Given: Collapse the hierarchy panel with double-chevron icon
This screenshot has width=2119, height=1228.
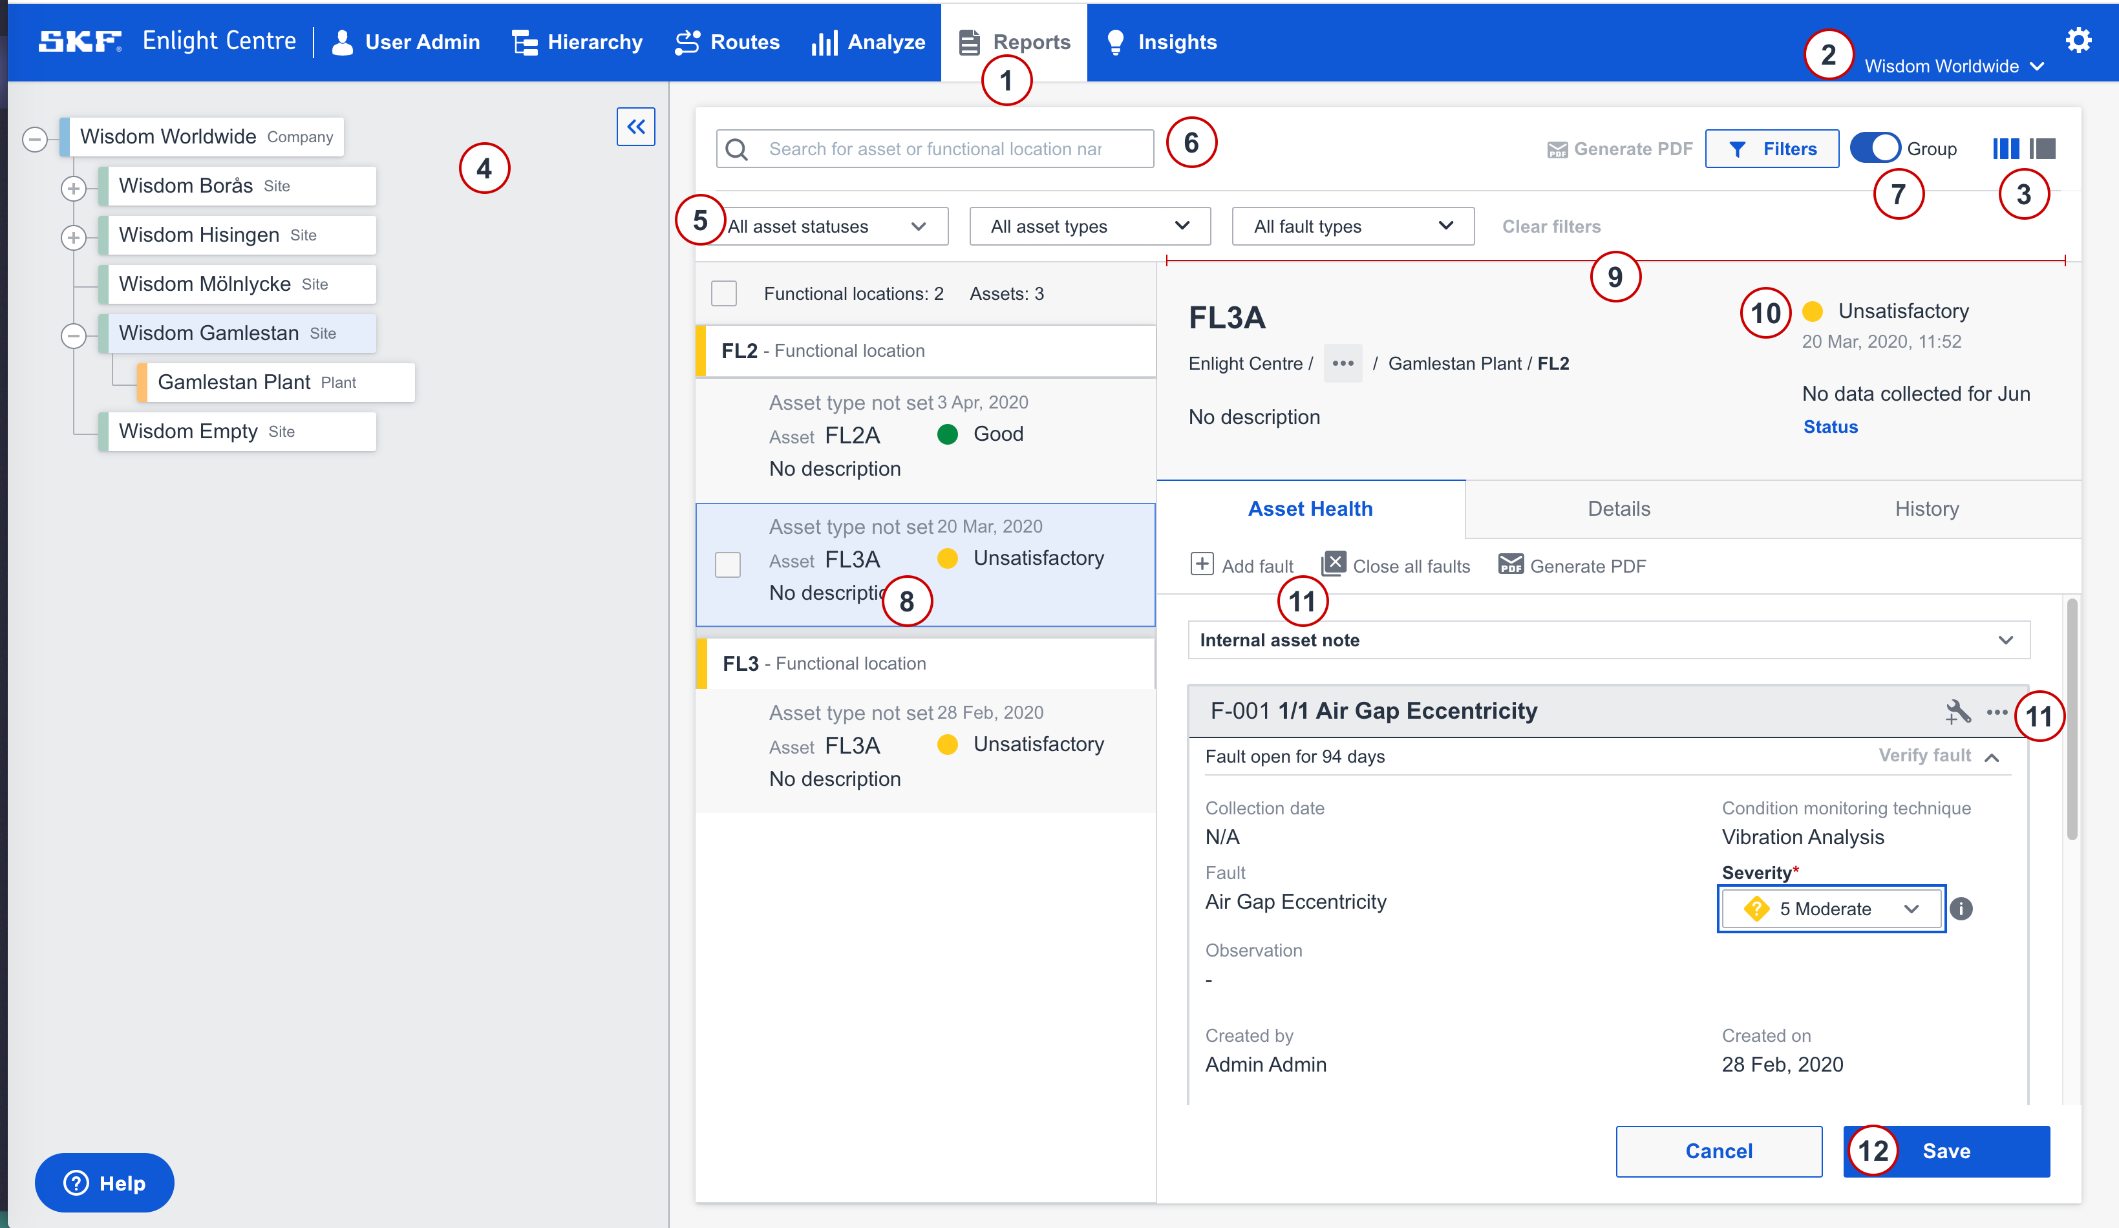Looking at the screenshot, I should [635, 127].
